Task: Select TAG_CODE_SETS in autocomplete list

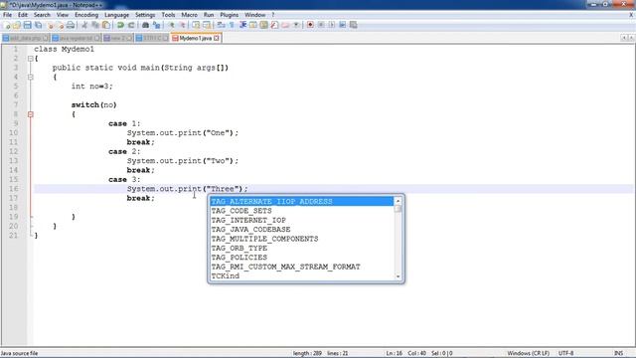Action: [x=302, y=211]
